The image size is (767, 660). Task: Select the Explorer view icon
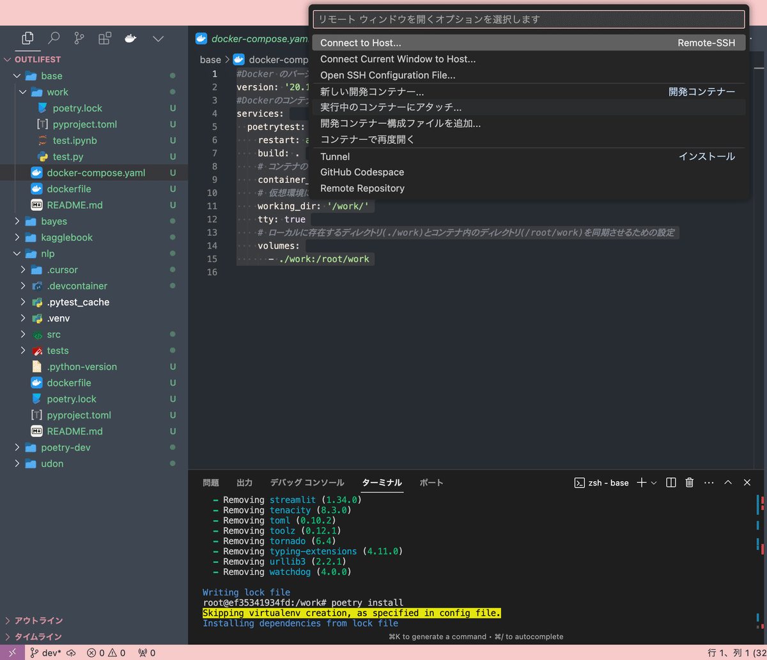(27, 38)
